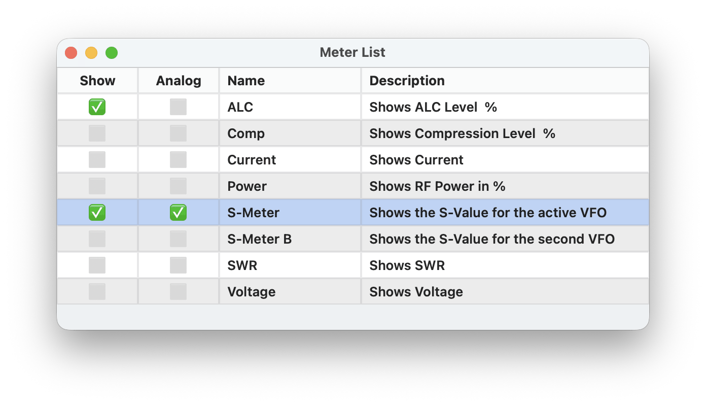Tick Show checkbox in Current row
Screen dimensions: 706x405
97,160
